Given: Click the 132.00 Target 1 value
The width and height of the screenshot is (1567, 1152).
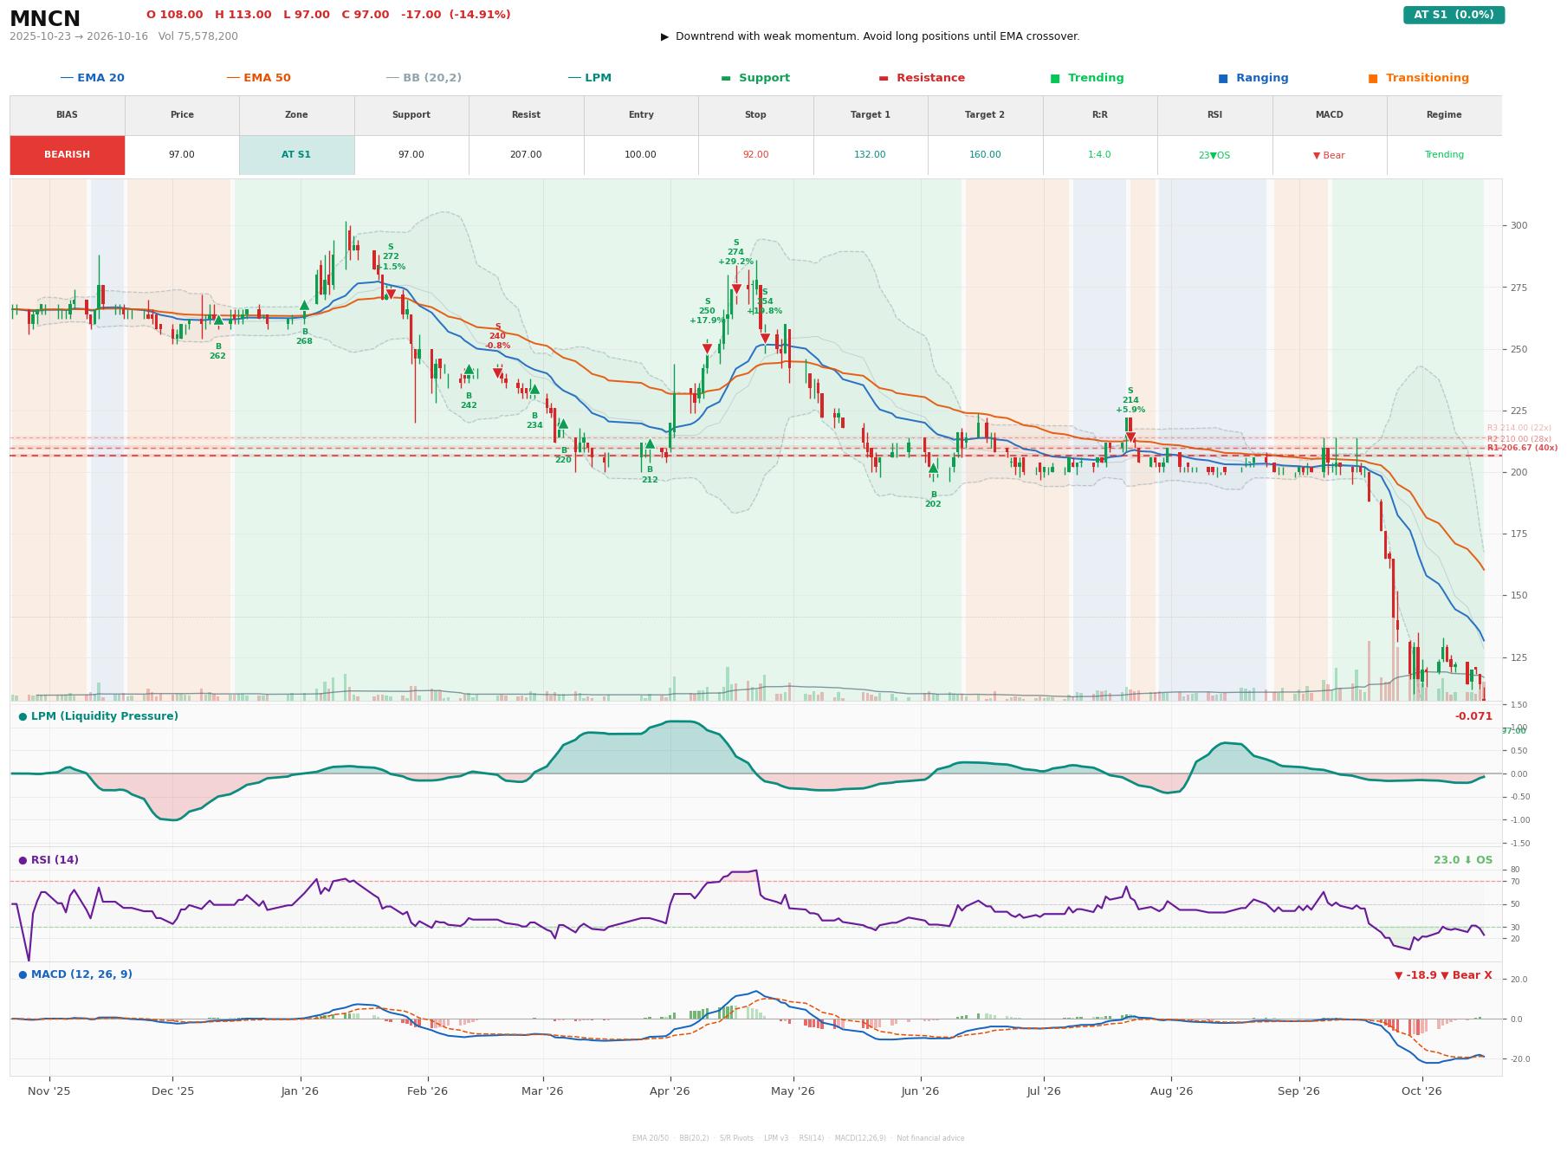Looking at the screenshot, I should click(x=871, y=155).
